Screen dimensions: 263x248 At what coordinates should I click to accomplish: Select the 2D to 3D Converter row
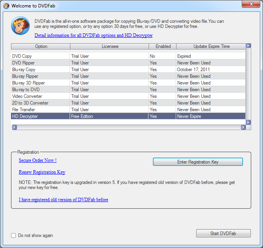point(128,103)
